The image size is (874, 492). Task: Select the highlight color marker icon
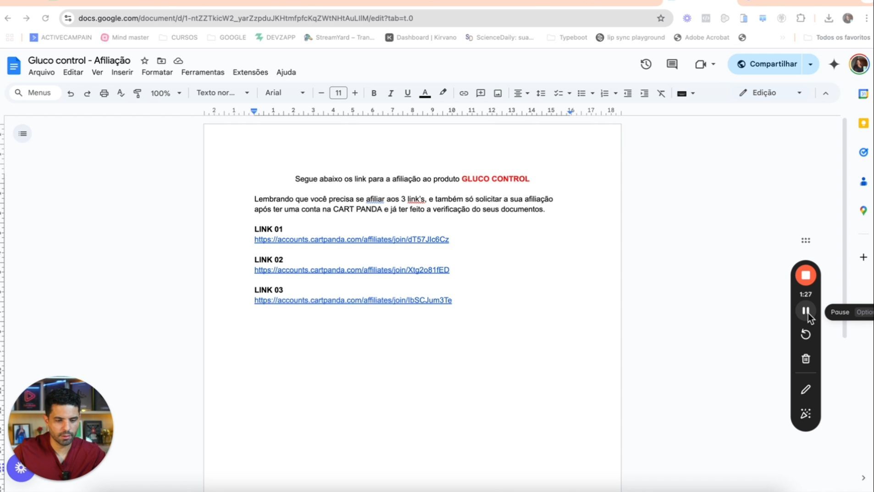pyautogui.click(x=443, y=93)
